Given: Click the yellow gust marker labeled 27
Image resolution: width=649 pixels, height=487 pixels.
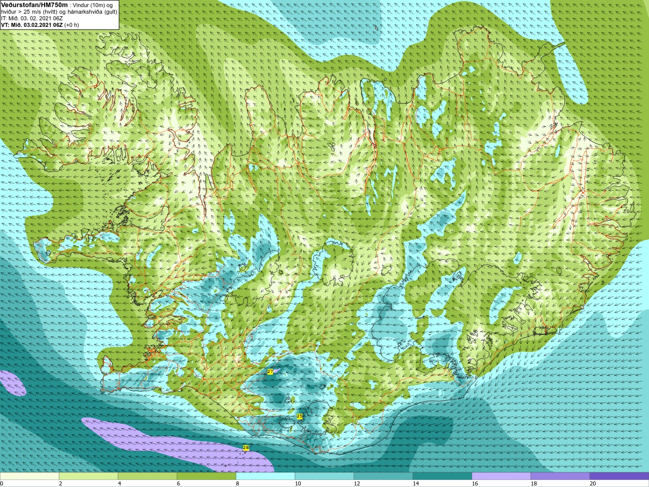Looking at the screenshot, I should [x=270, y=372].
